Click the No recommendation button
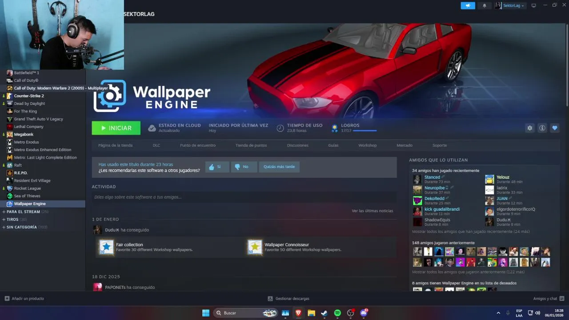This screenshot has height=320, width=569. click(244, 167)
